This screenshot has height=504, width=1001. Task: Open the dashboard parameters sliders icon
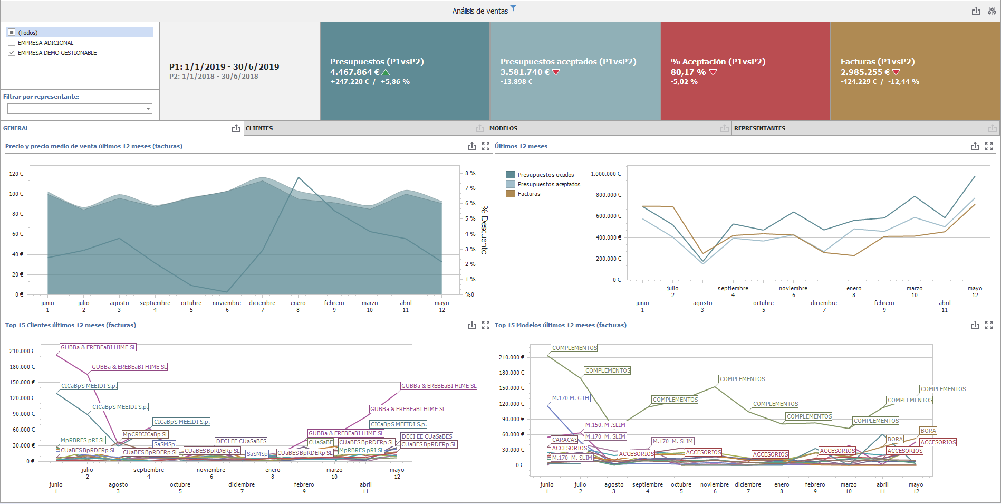992,11
